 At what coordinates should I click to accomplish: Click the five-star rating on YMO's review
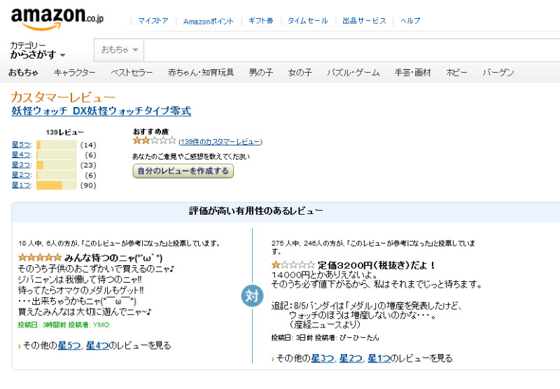click(x=39, y=257)
